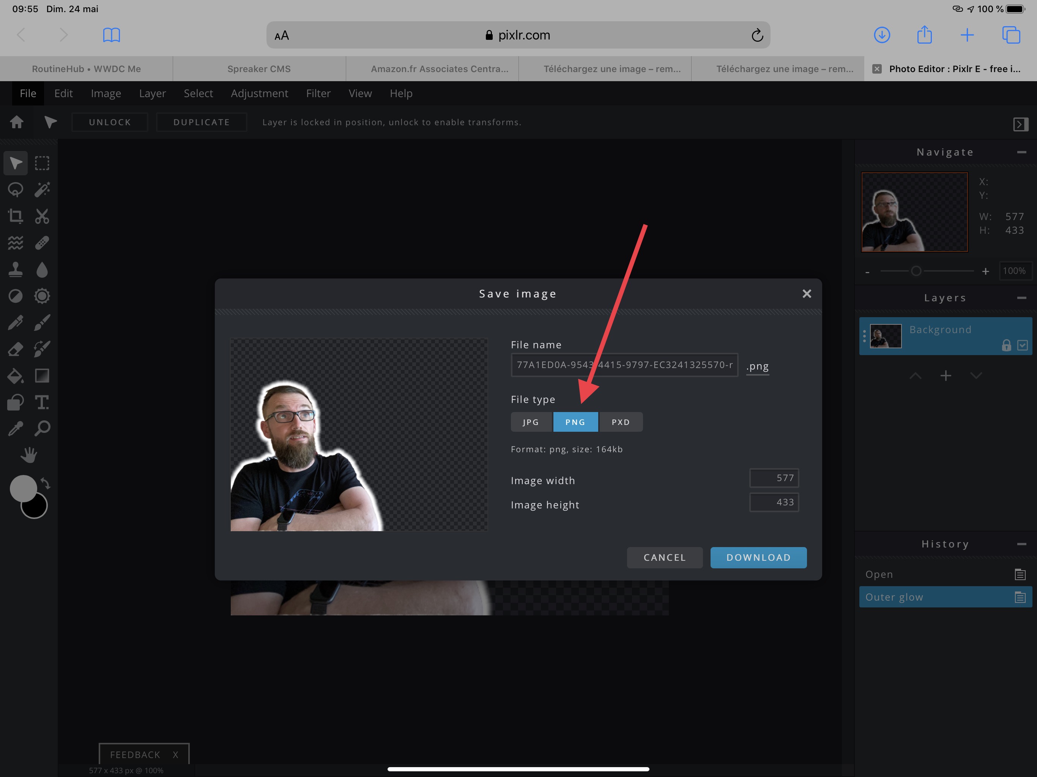
Task: Select the Paint Bucket fill tool
Action: 16,376
